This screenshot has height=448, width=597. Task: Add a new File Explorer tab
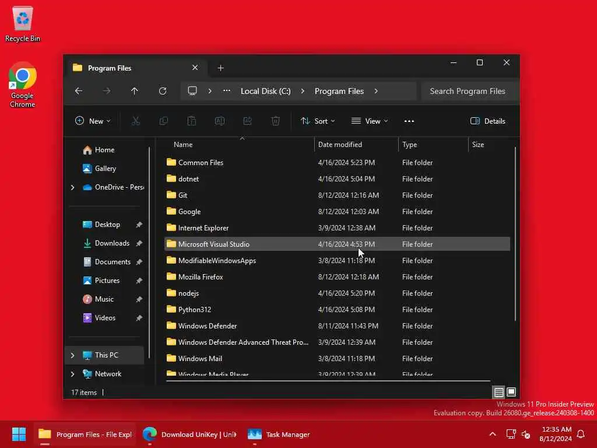220,68
